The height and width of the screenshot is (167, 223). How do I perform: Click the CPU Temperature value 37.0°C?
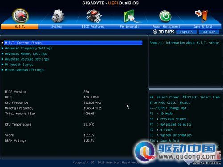[x=89, y=124]
